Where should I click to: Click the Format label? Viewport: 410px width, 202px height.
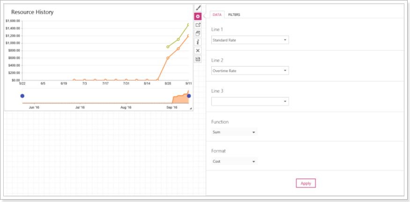pyautogui.click(x=218, y=151)
